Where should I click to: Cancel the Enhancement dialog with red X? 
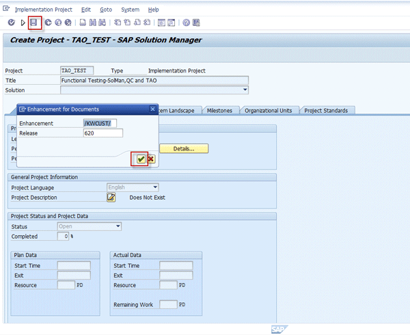coord(151,159)
